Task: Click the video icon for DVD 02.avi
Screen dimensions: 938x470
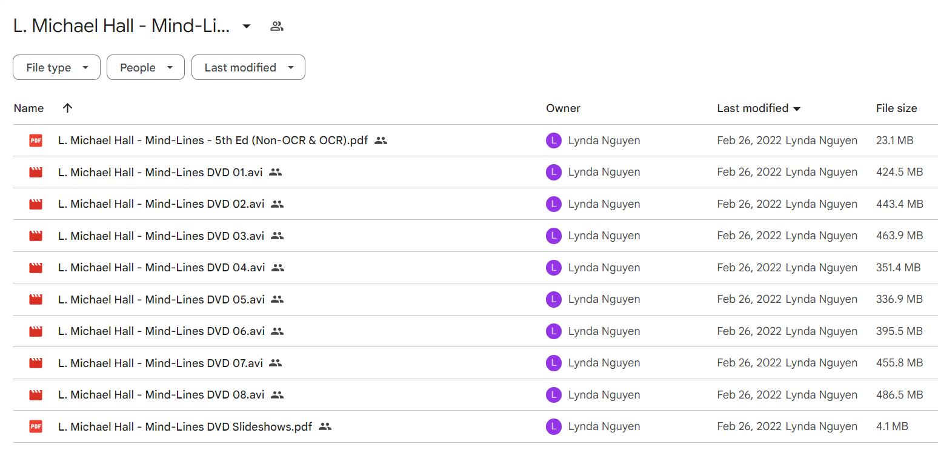Action: [36, 204]
